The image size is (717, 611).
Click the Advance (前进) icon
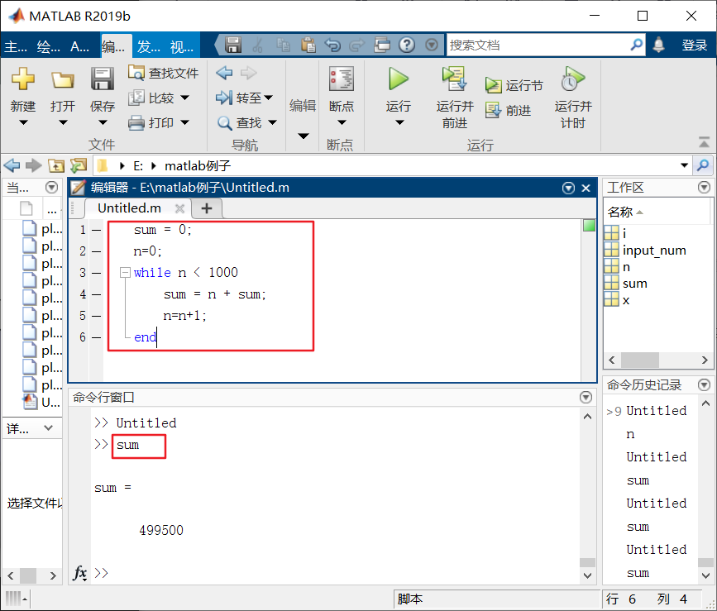tap(493, 110)
